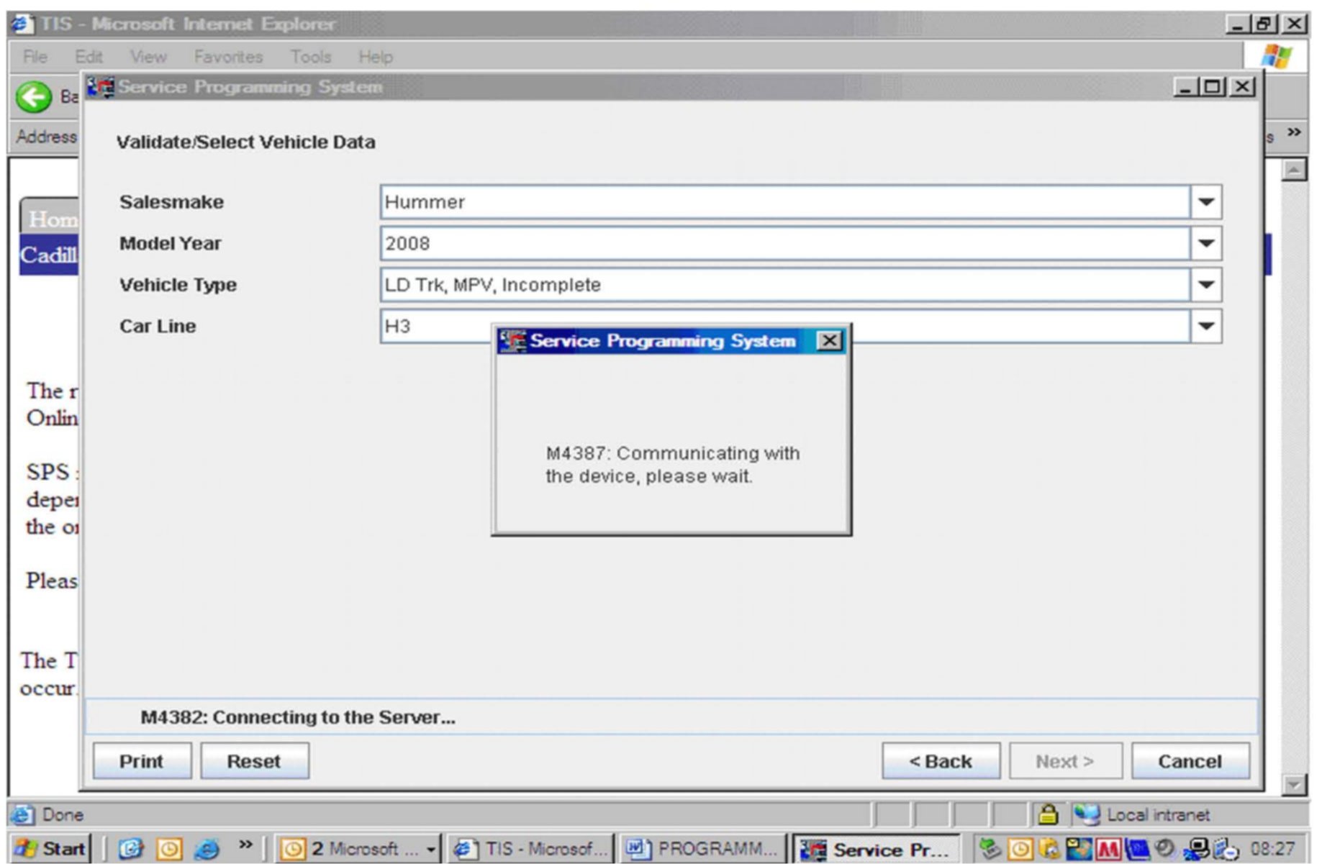Open the Favorites menu
The height and width of the screenshot is (864, 1322).
pos(228,57)
